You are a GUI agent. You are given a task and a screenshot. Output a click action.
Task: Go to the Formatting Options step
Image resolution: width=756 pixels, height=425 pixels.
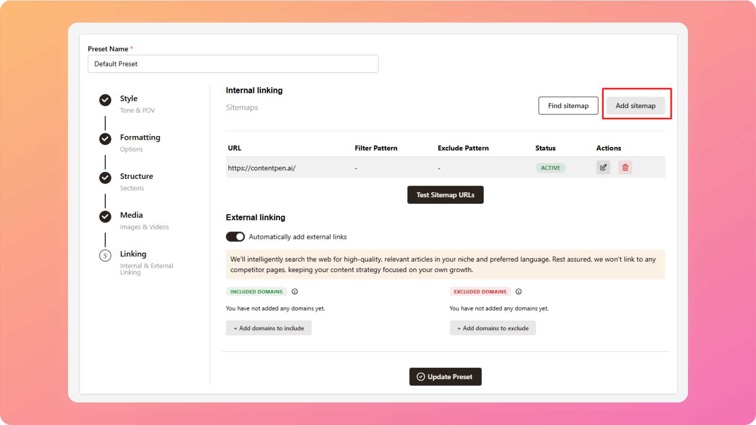[x=140, y=137]
